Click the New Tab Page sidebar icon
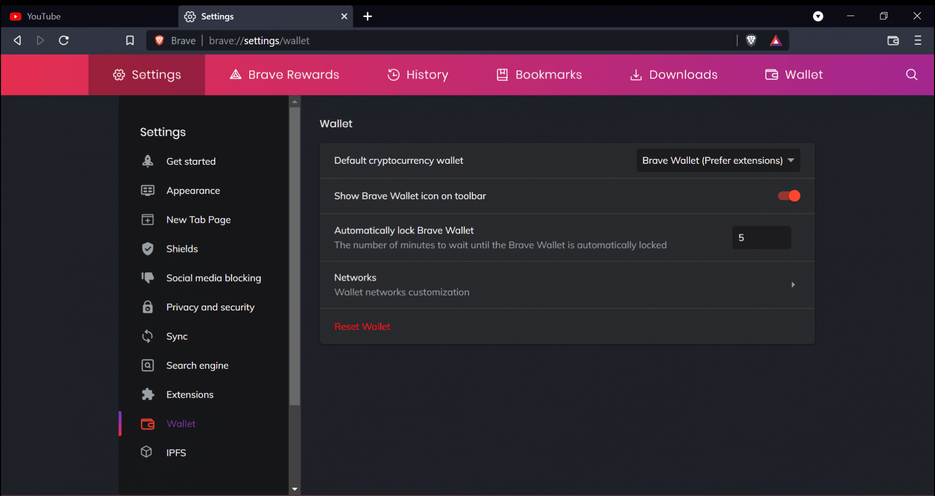This screenshot has width=935, height=496. (x=148, y=219)
